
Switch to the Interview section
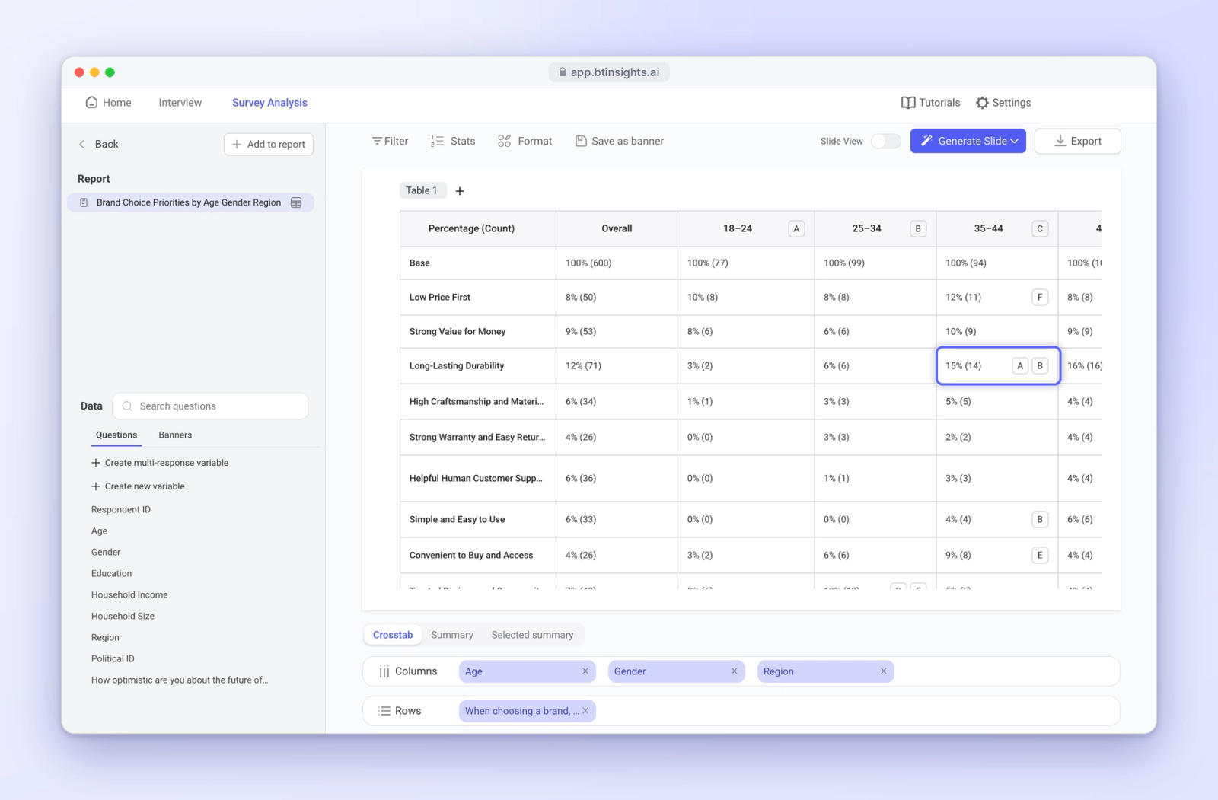180,103
